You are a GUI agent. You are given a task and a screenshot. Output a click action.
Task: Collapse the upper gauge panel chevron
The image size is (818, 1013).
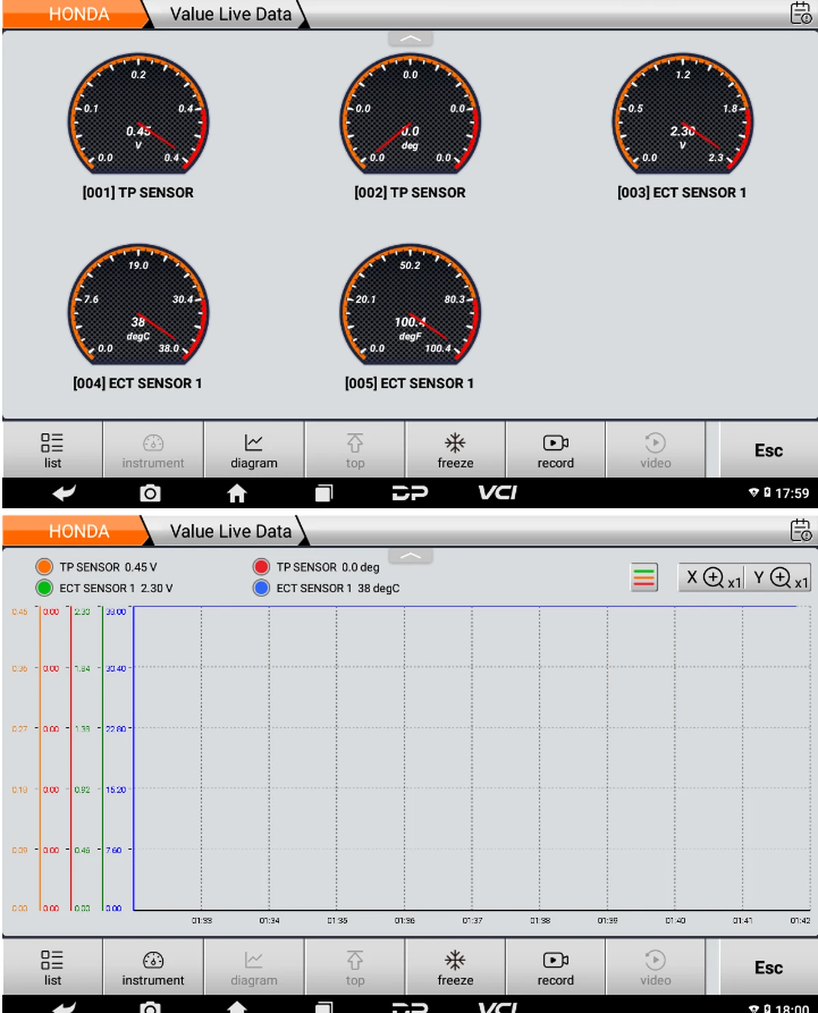point(410,39)
